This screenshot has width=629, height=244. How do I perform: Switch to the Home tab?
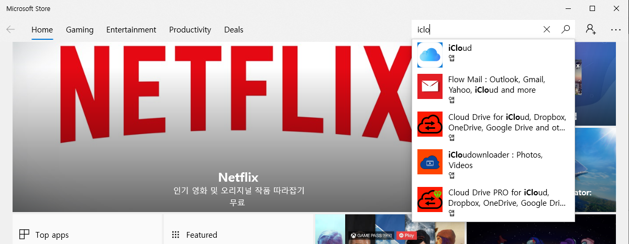coord(42,30)
